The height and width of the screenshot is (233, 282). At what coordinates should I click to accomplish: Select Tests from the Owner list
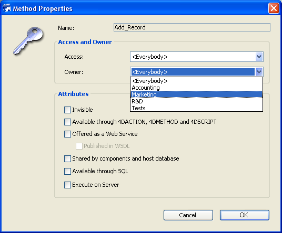(x=196, y=108)
